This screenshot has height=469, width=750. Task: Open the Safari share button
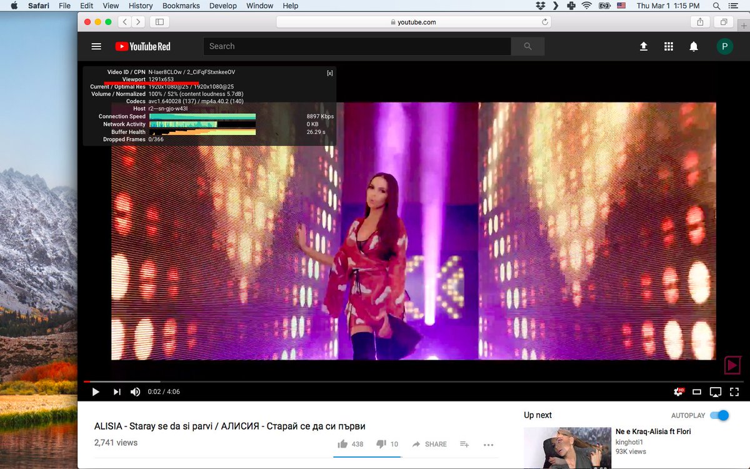pos(700,22)
